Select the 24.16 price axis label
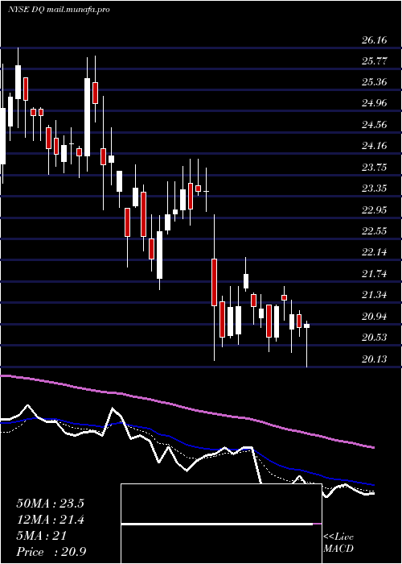Screen dimensions: 402x564 375,147
